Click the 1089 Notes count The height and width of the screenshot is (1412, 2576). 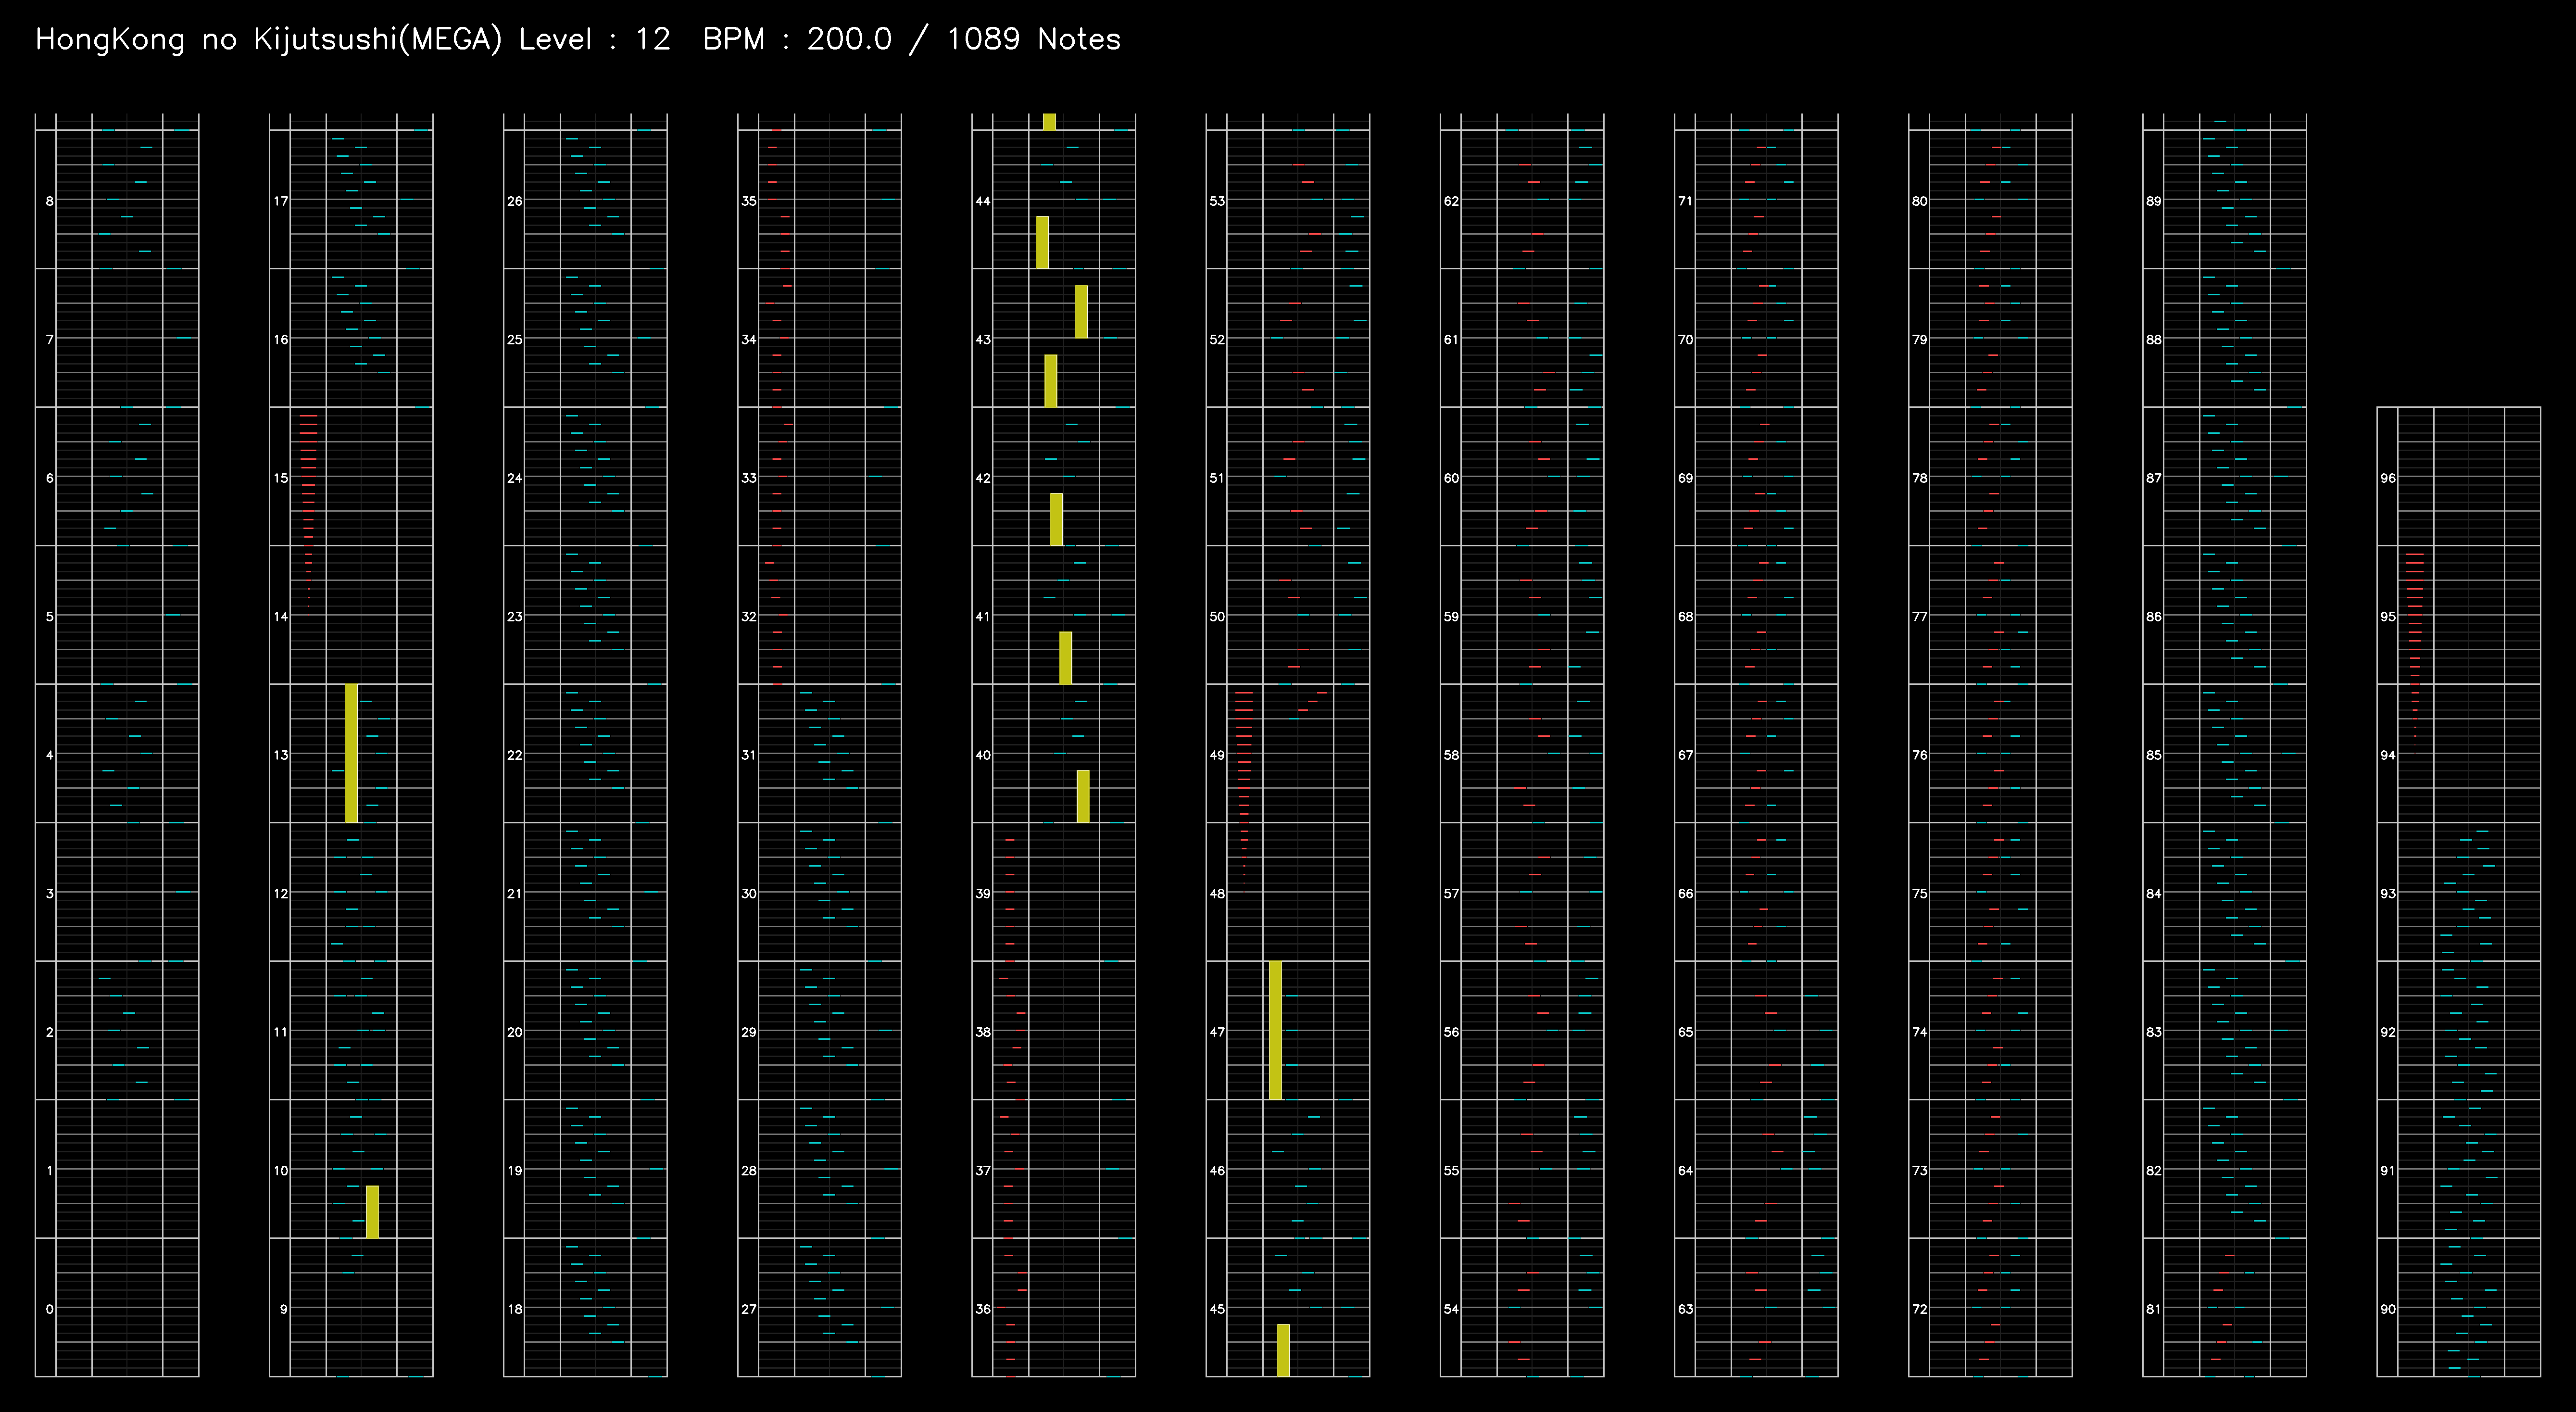click(x=1033, y=39)
